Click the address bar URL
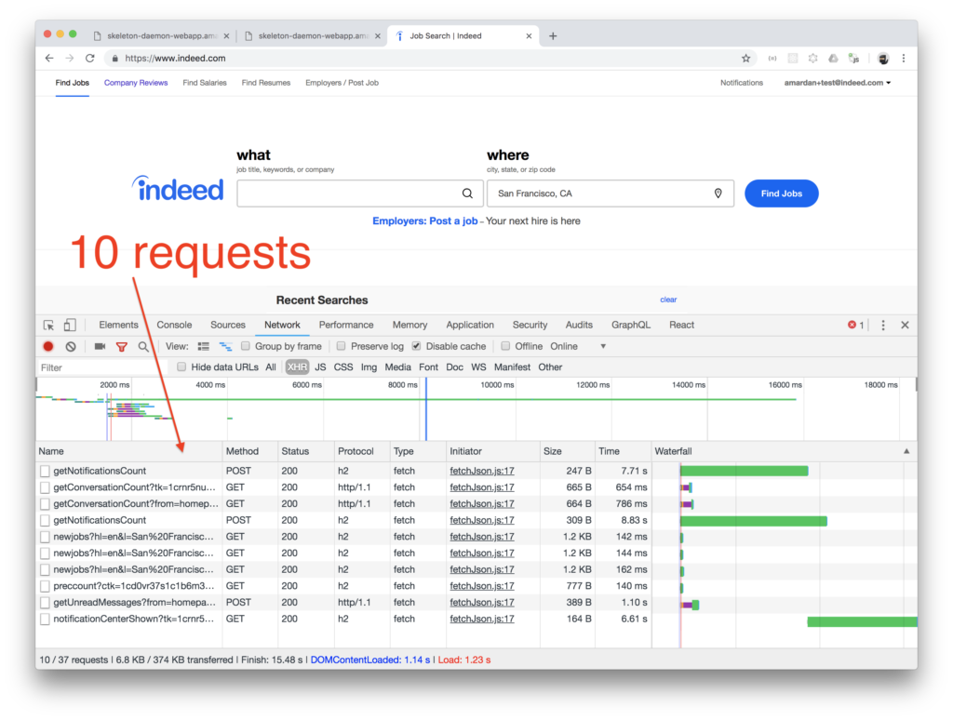The height and width of the screenshot is (720, 953). click(x=175, y=59)
